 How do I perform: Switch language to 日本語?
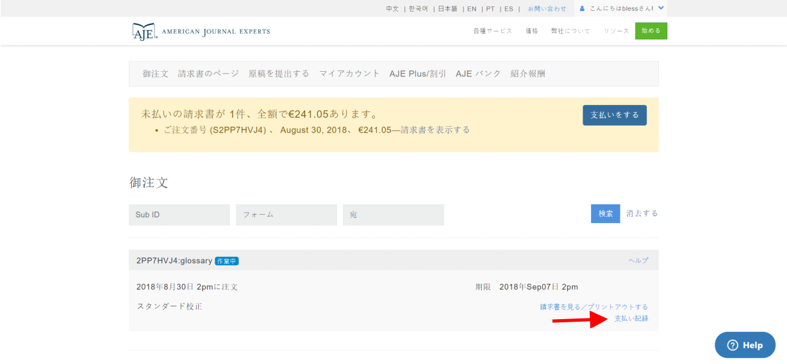coord(447,8)
